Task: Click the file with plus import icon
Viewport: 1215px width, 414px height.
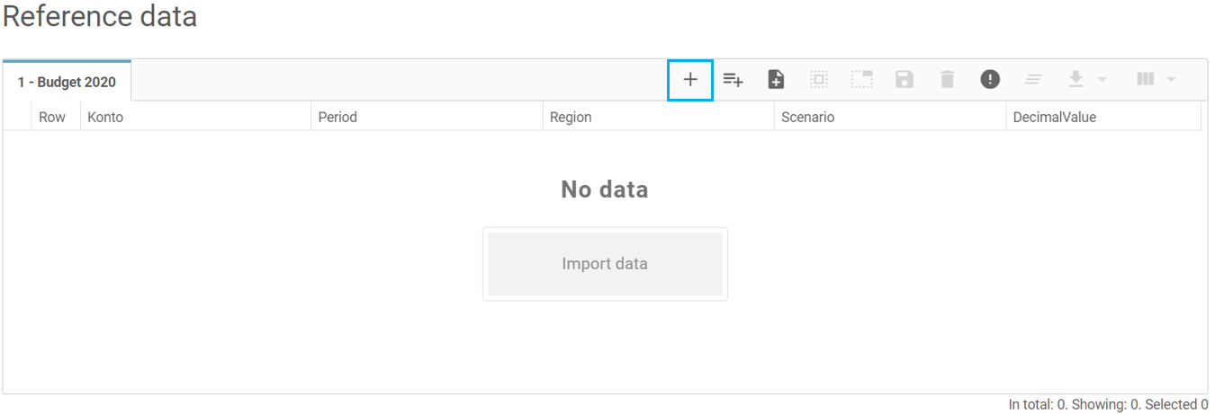Action: (x=776, y=80)
